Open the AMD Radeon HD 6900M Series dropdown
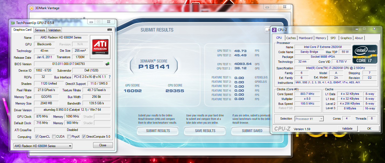Screen dimensions: 385x163 click(x=43, y=146)
